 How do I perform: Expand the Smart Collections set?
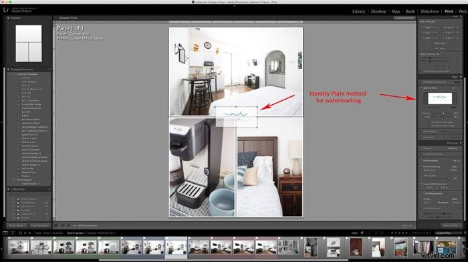(x=13, y=199)
